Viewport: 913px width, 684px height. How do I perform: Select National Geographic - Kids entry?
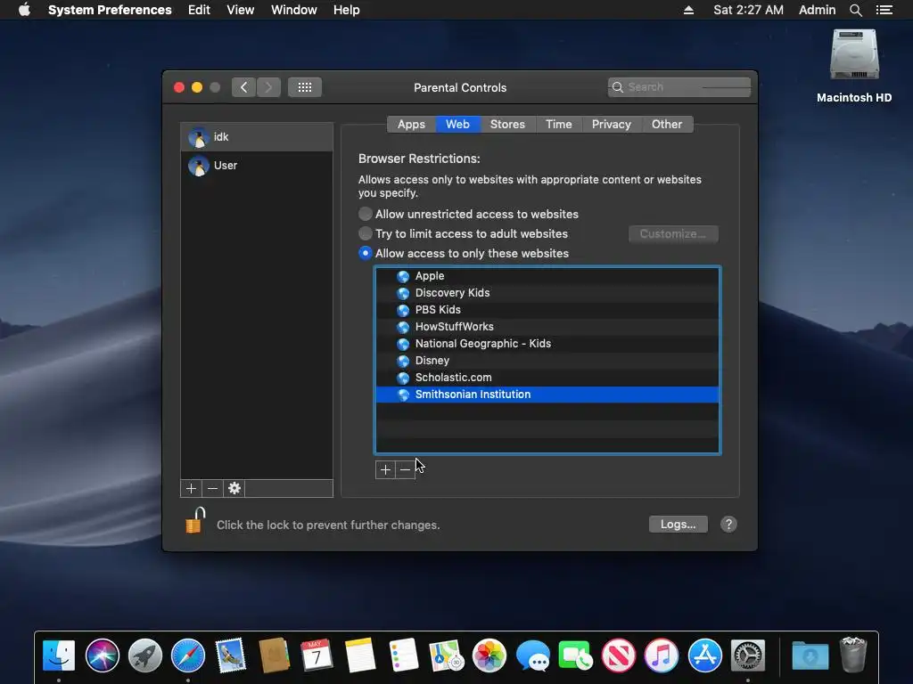click(x=547, y=344)
